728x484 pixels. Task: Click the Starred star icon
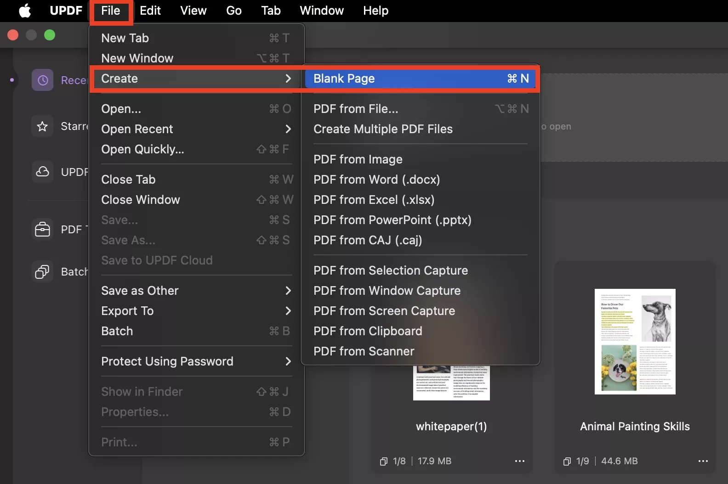42,126
